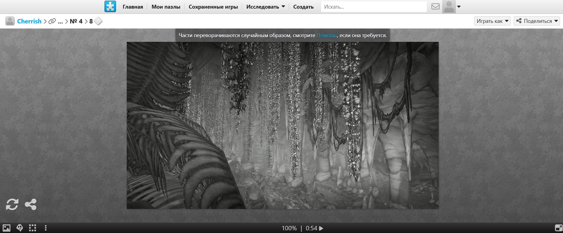Toggle the ghost image overlay

tap(20, 228)
